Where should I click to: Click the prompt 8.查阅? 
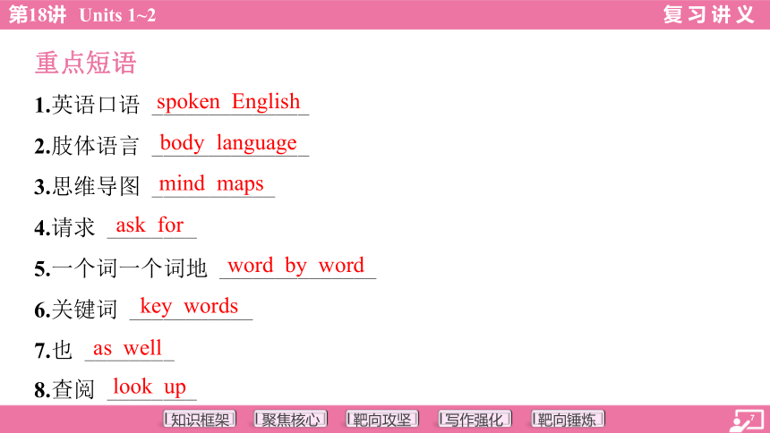point(64,390)
